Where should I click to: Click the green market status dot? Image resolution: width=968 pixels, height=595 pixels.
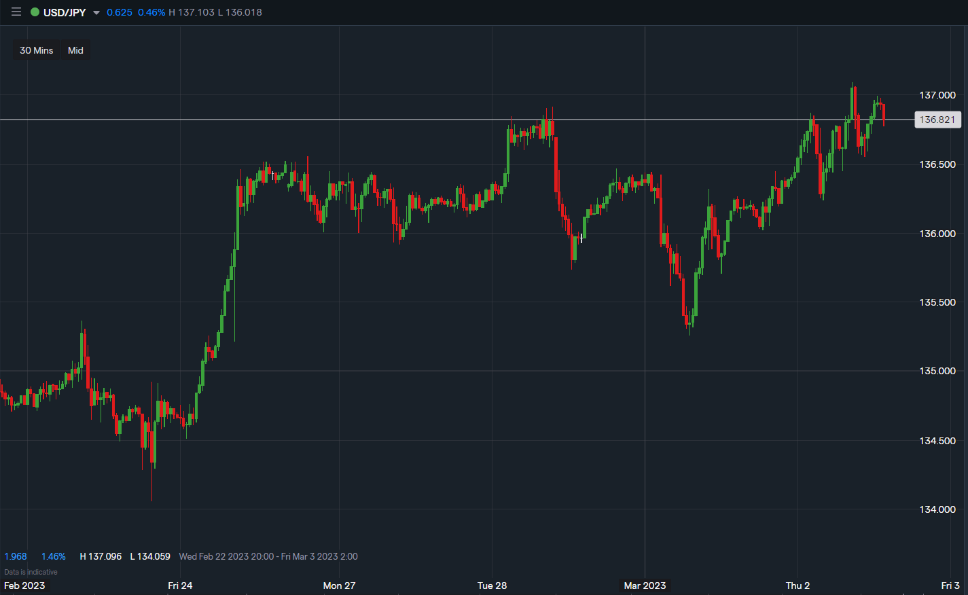(x=35, y=12)
